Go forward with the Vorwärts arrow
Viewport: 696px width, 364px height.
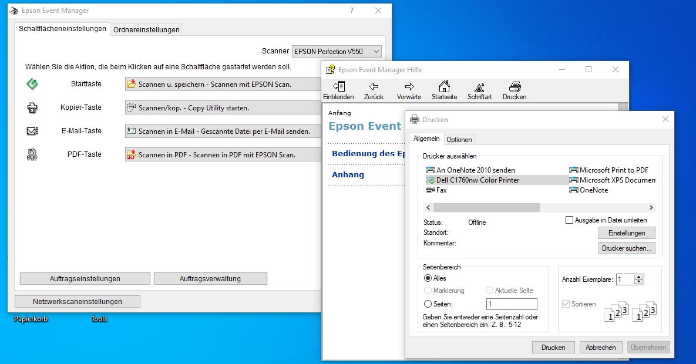click(x=409, y=86)
